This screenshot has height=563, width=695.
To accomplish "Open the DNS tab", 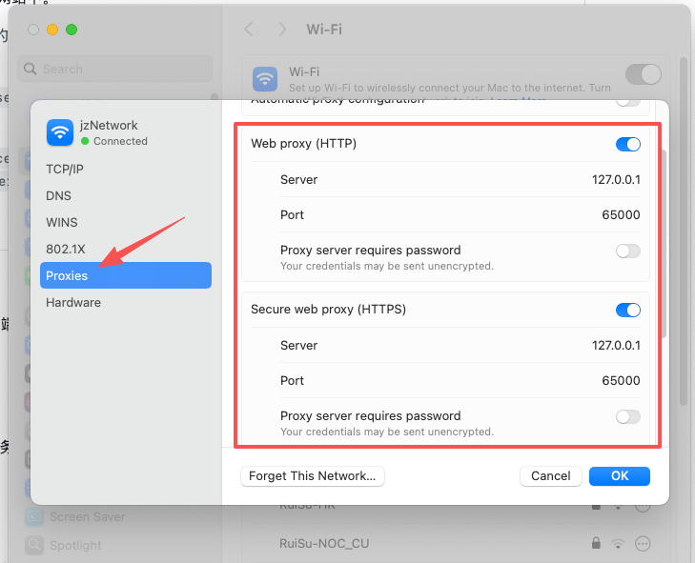I will pyautogui.click(x=58, y=195).
